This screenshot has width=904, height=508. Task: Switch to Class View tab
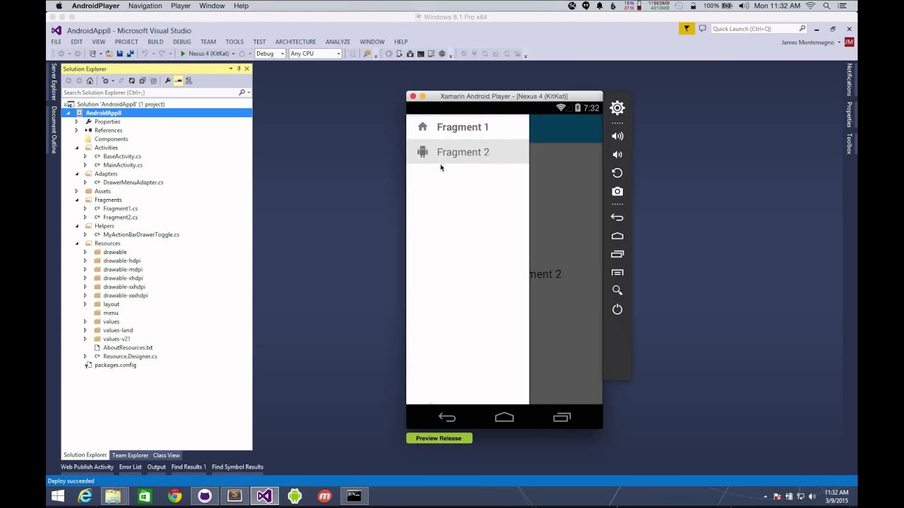click(x=167, y=455)
